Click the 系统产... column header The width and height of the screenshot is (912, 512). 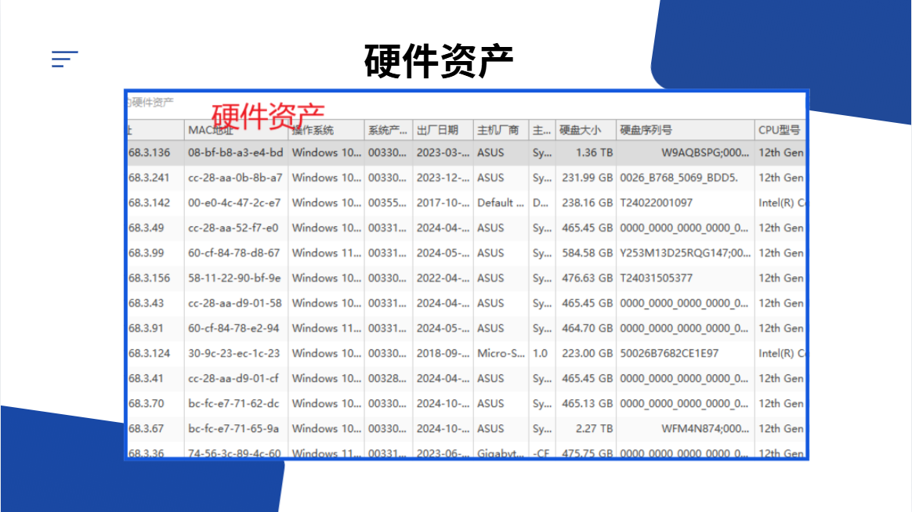coord(389,130)
